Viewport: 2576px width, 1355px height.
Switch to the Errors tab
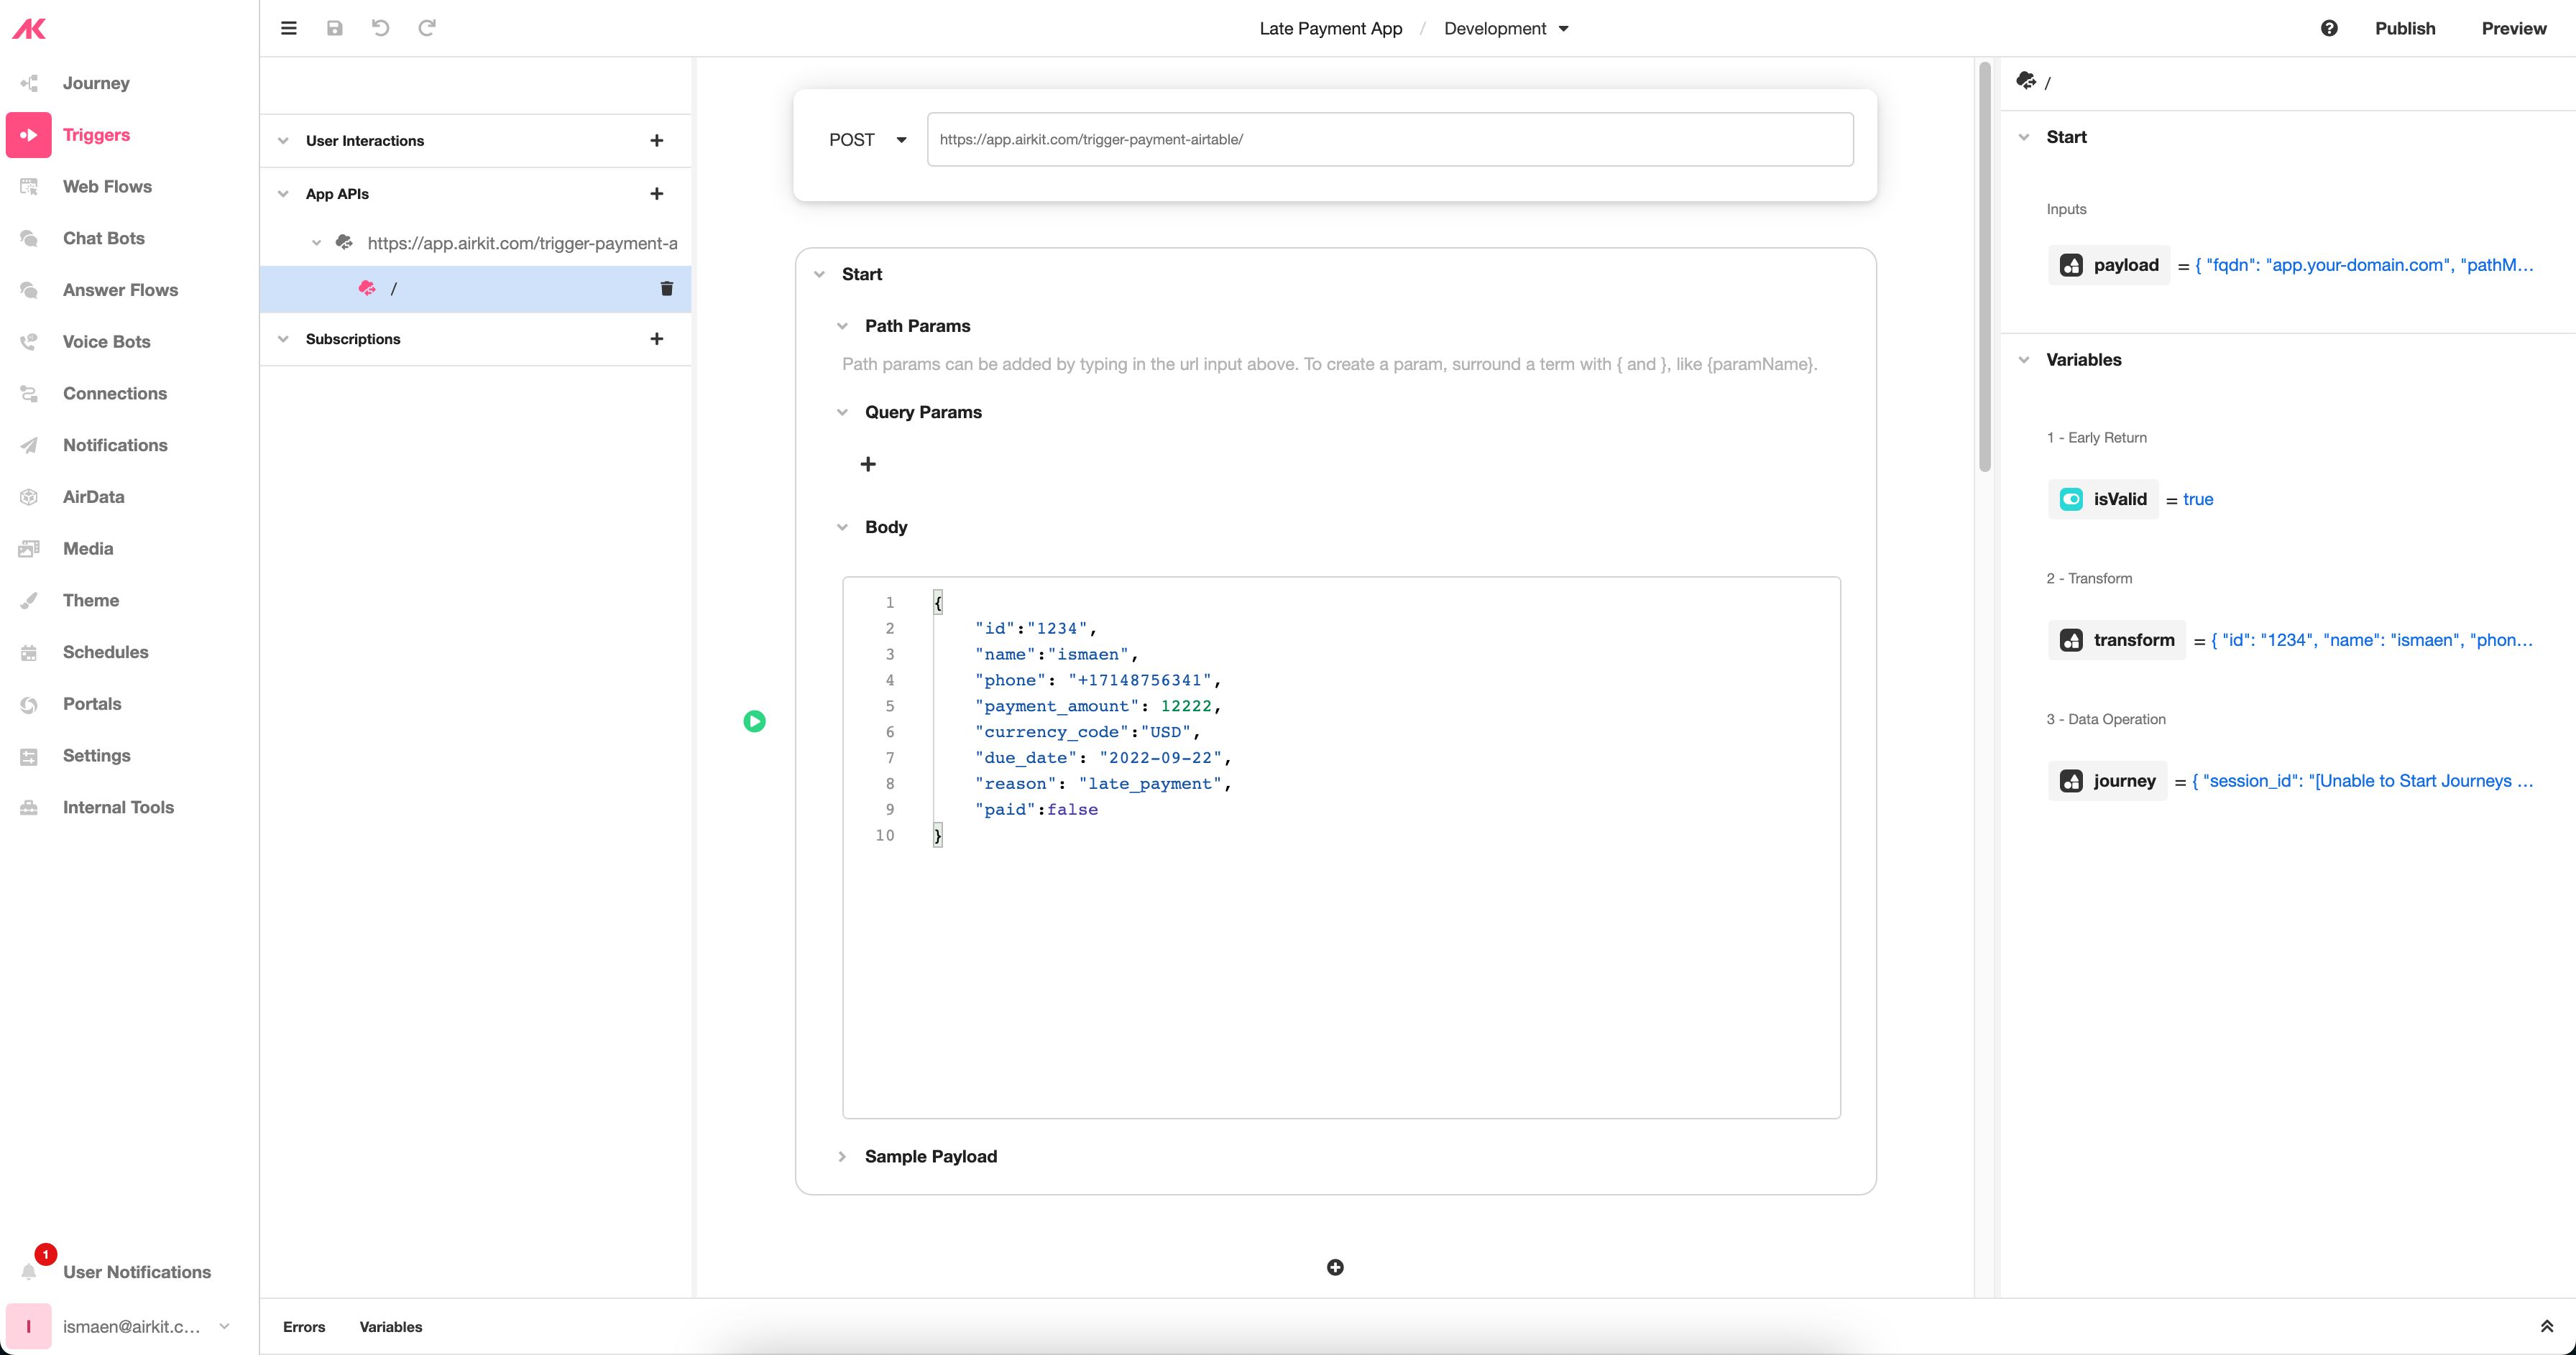(x=304, y=1326)
